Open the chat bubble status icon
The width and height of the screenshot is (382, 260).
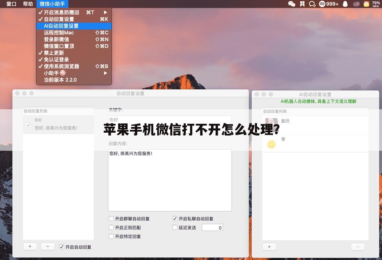pos(312,4)
